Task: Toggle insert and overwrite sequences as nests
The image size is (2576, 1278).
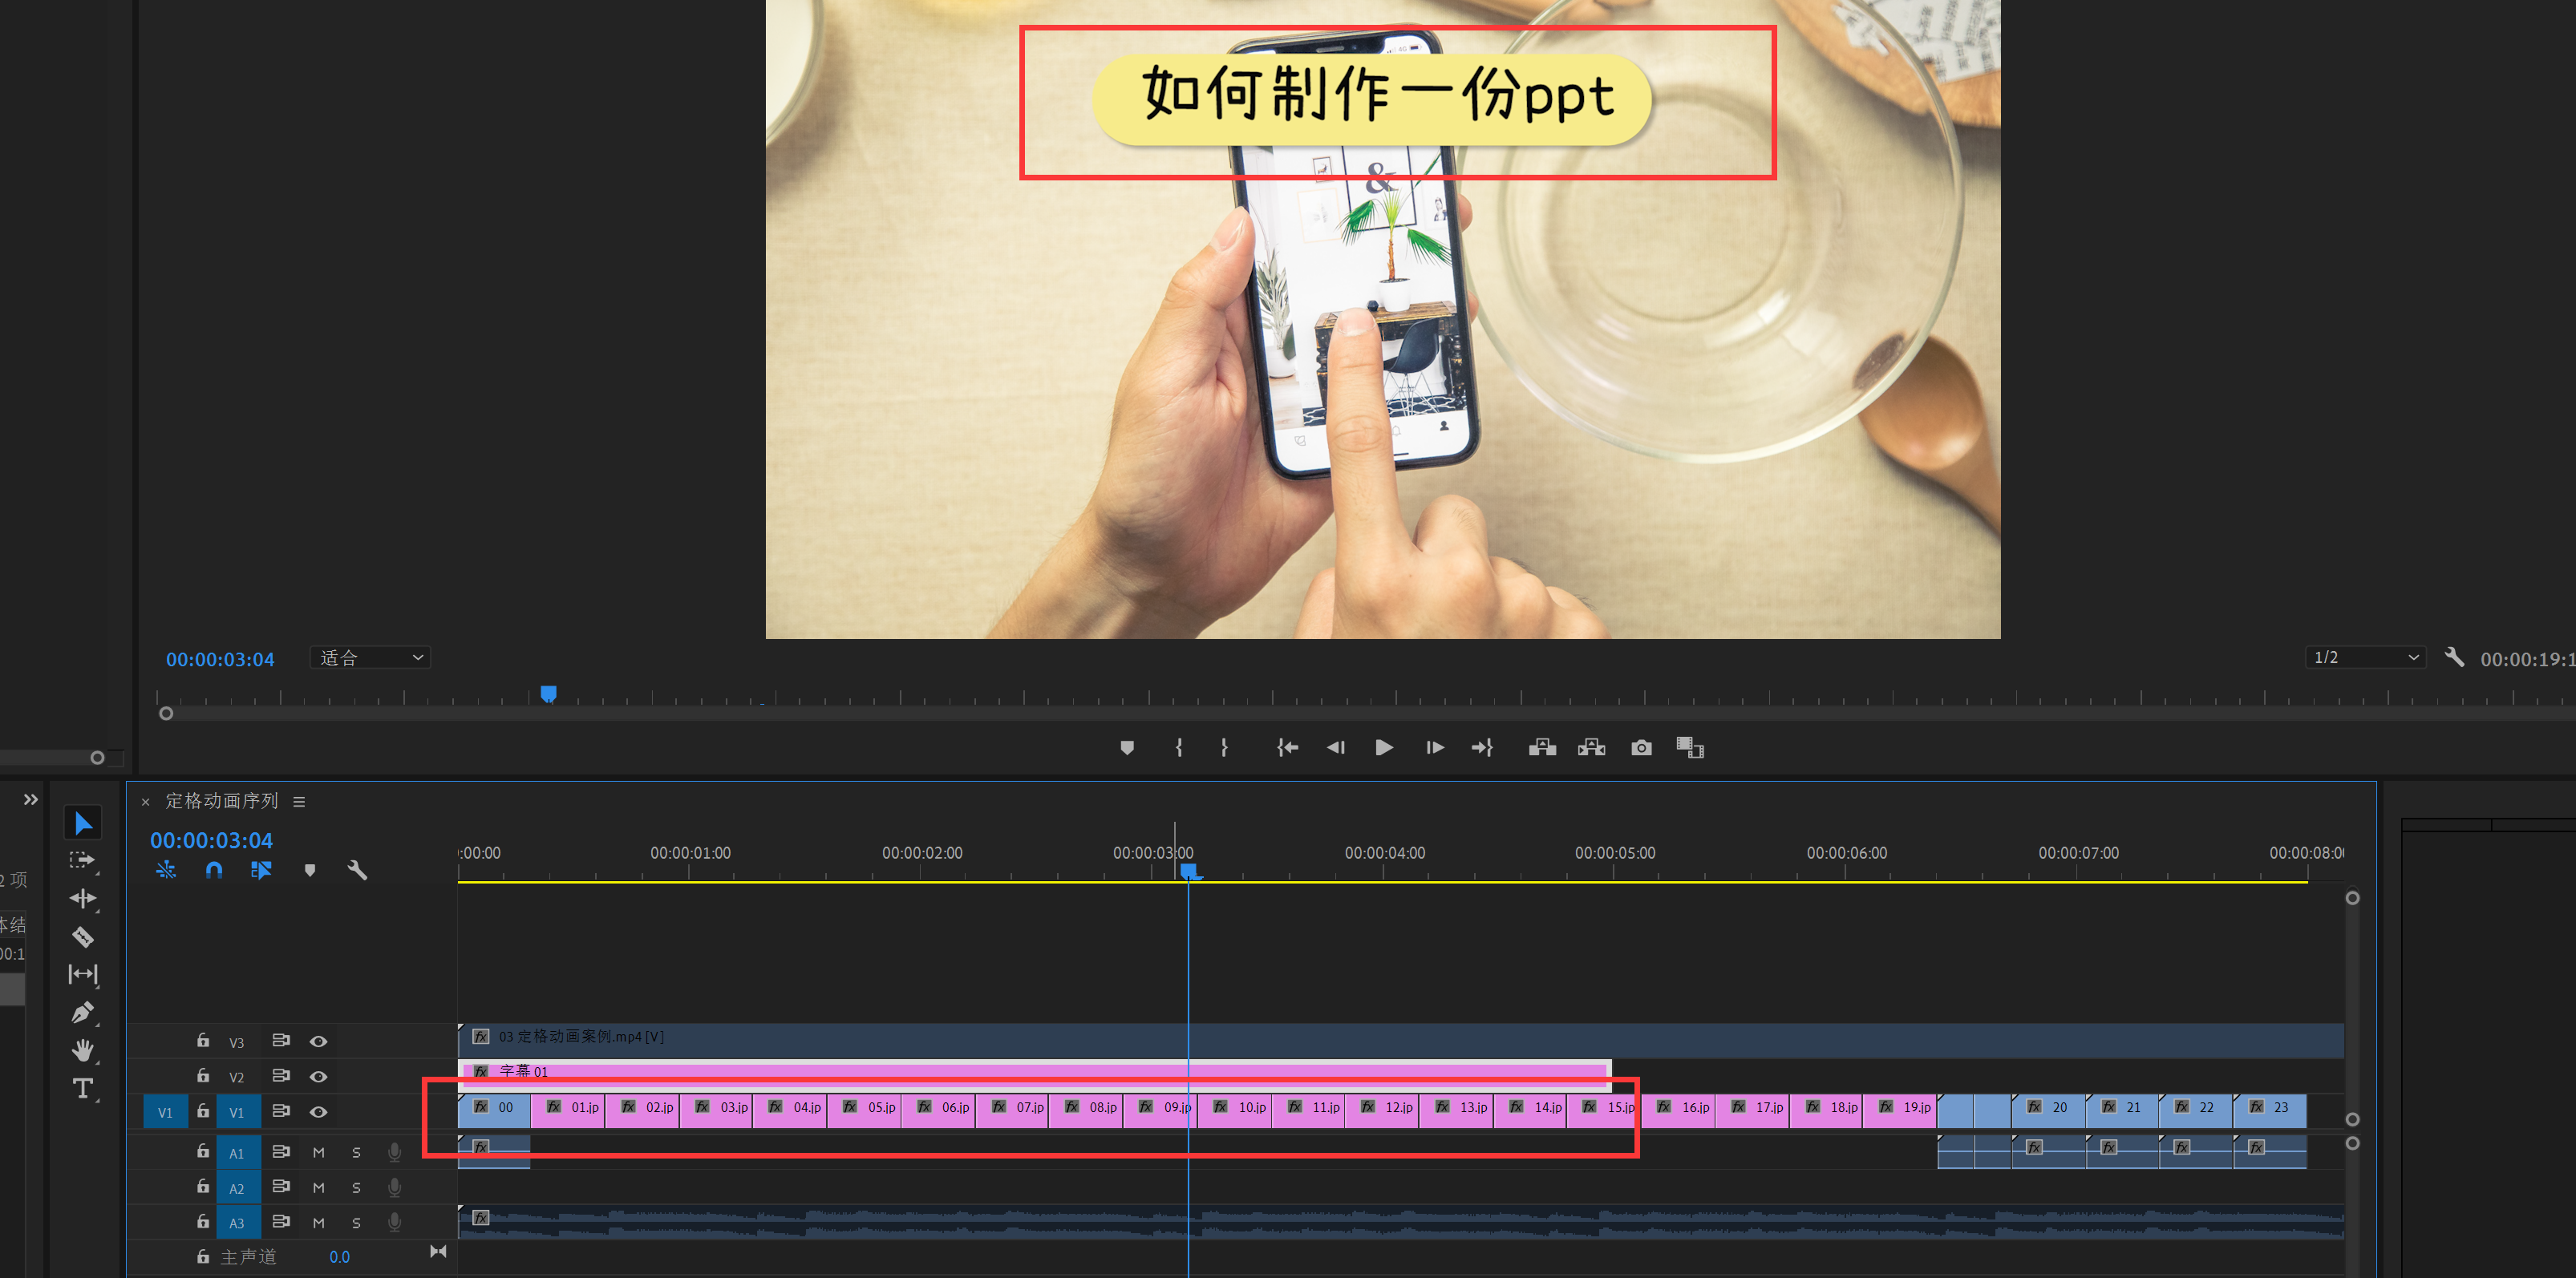Action: [x=166, y=870]
